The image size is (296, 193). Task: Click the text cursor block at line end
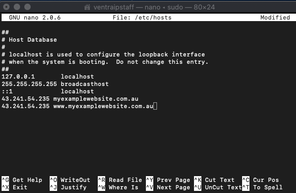tap(155, 106)
